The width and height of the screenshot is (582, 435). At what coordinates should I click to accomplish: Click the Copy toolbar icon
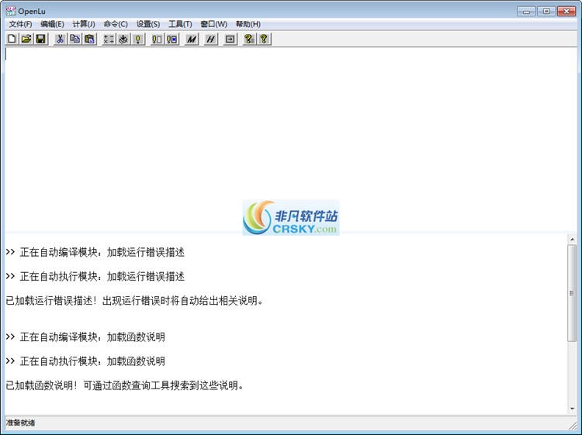point(74,39)
